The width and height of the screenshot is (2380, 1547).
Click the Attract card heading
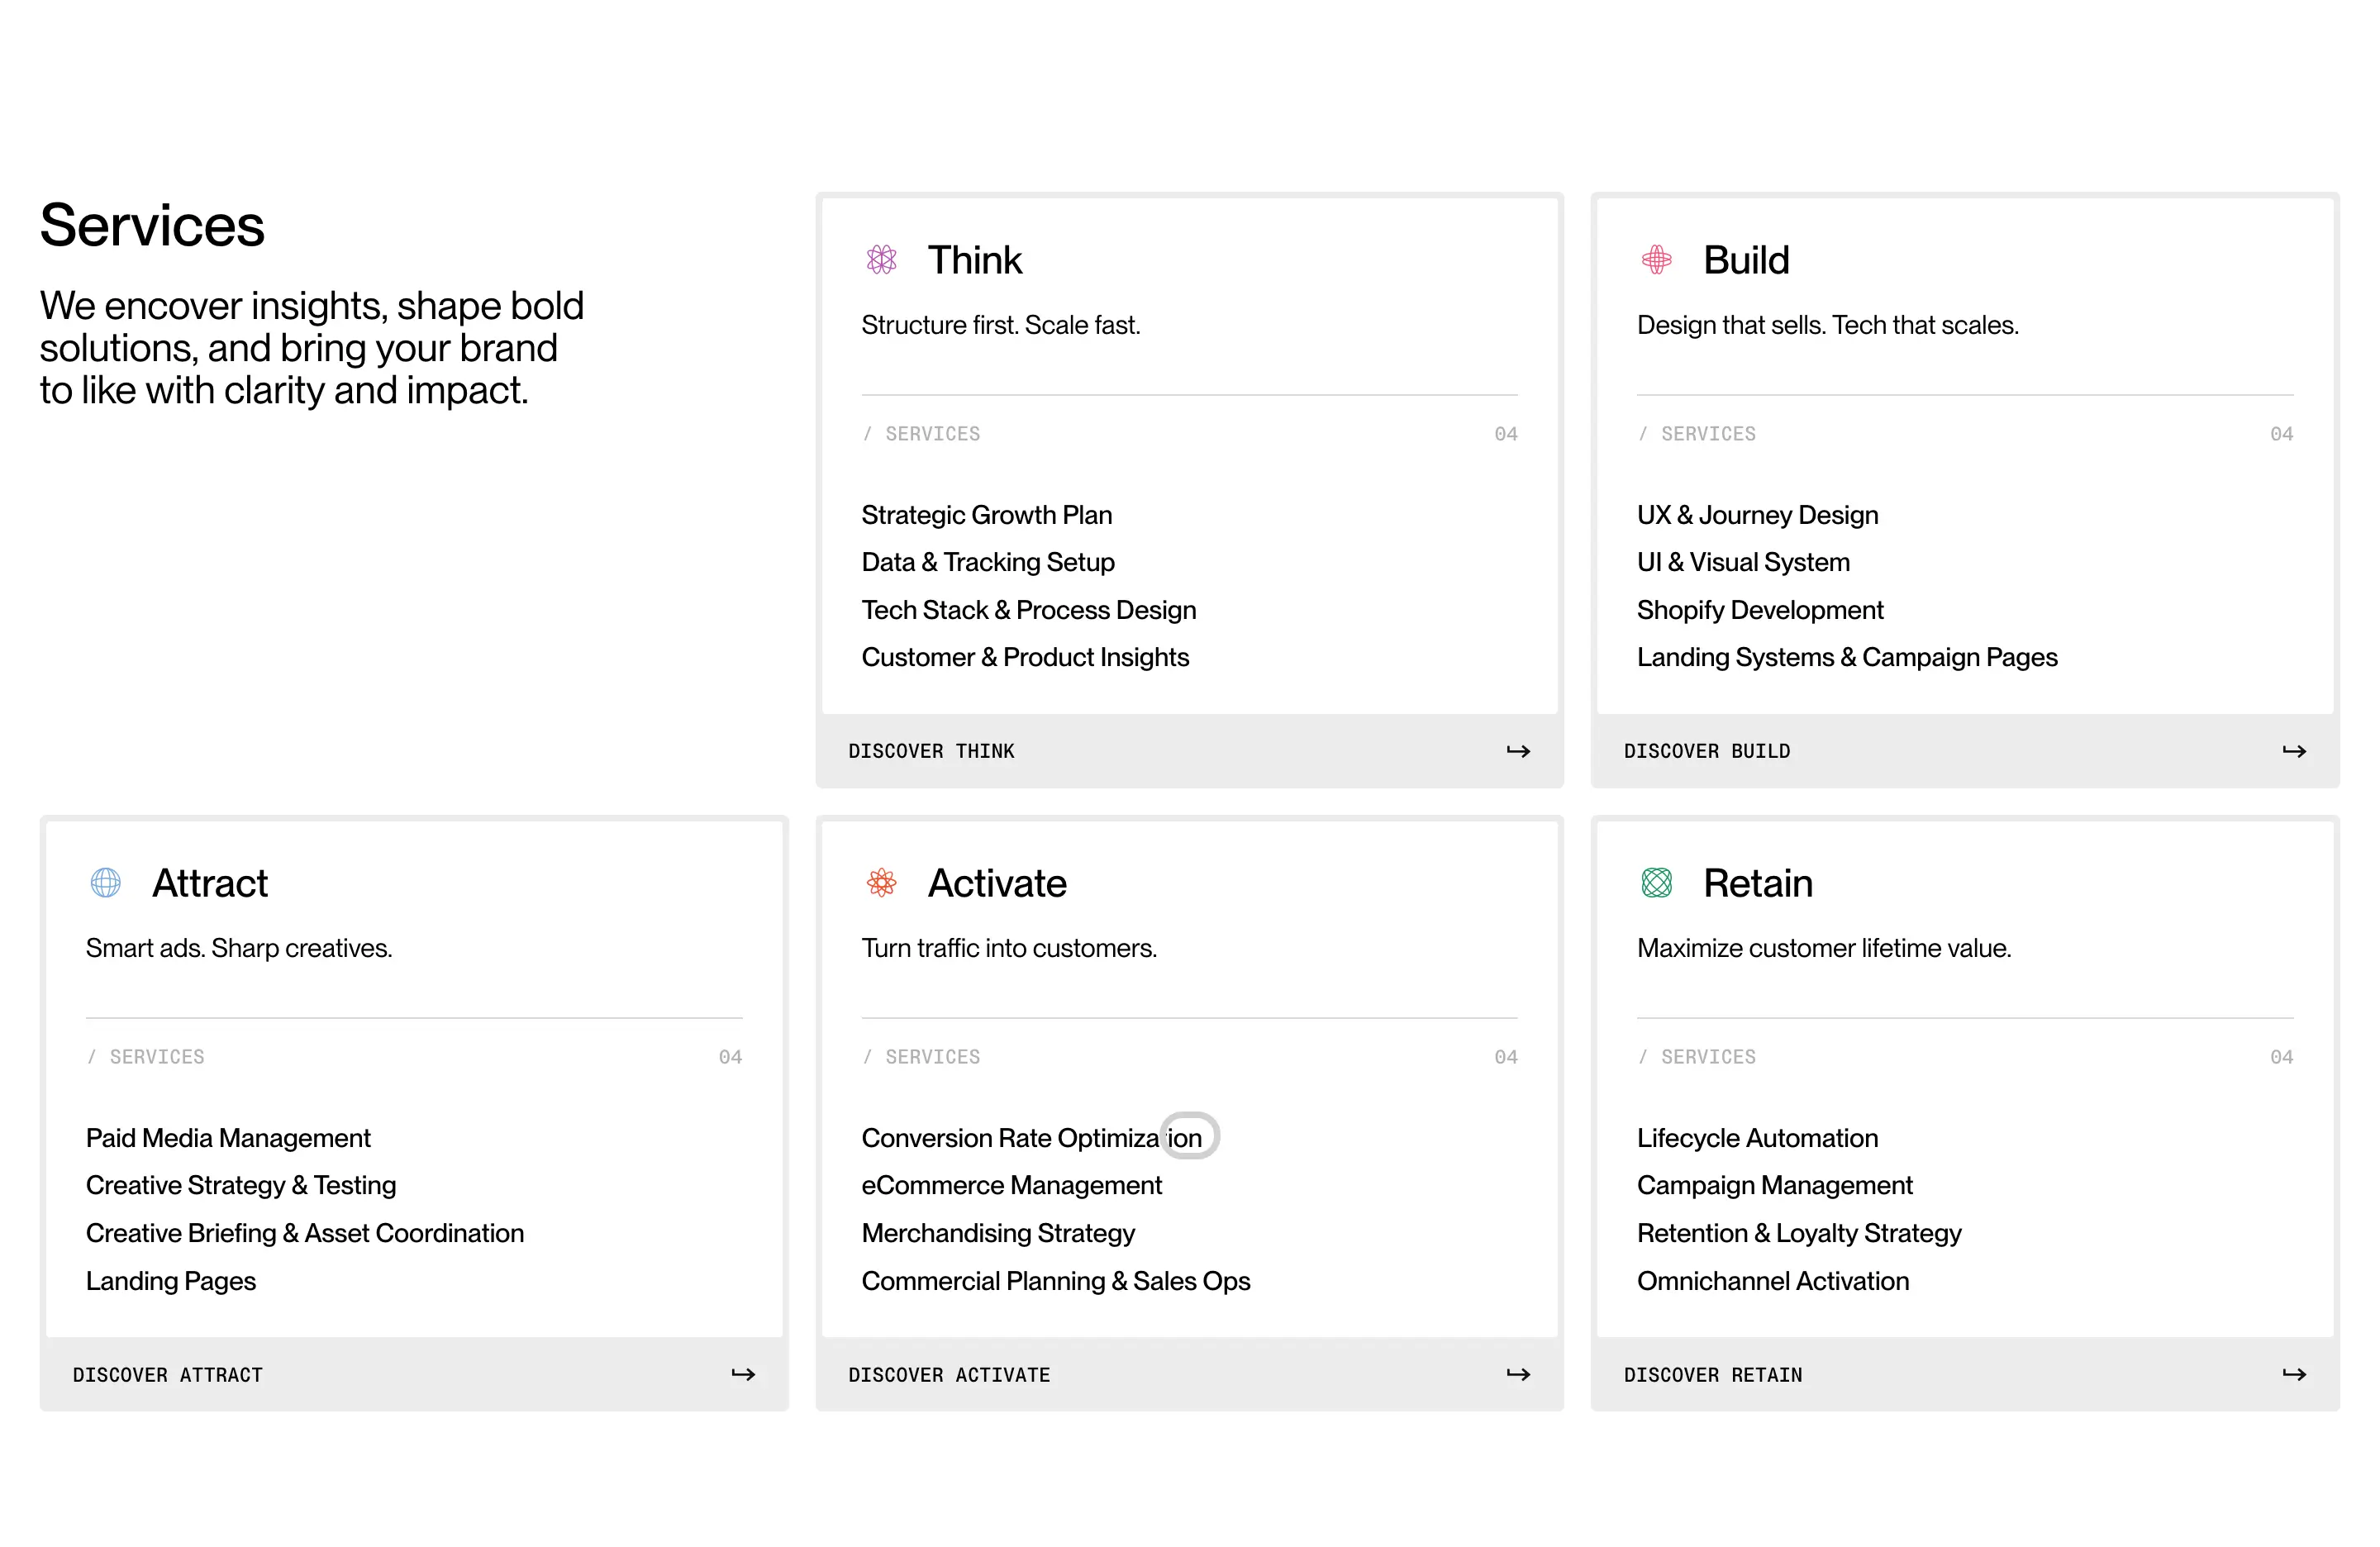coord(210,883)
